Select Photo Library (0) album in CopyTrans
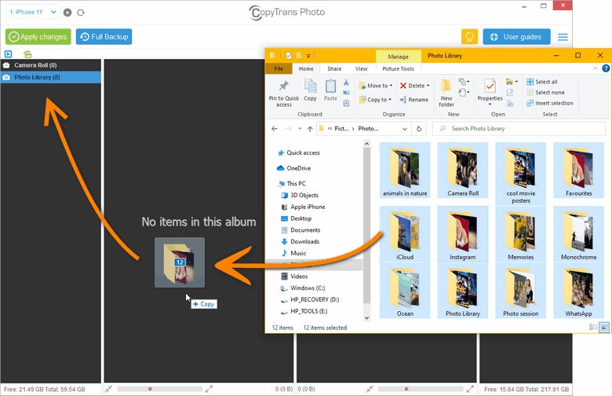This screenshot has width=612, height=396. click(51, 78)
